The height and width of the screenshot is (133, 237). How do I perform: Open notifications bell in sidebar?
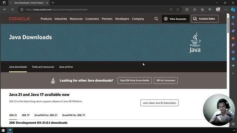[x=233, y=17]
